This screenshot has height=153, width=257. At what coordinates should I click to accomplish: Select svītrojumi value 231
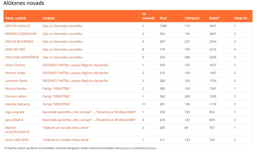pos(187,42)
